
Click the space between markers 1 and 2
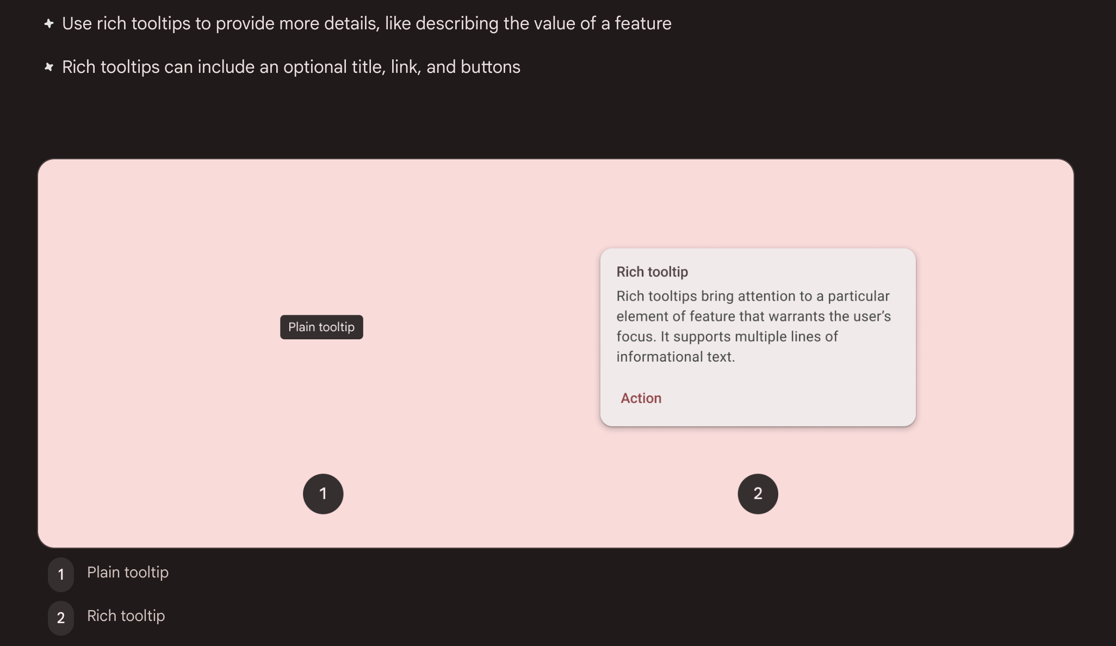[x=540, y=493]
